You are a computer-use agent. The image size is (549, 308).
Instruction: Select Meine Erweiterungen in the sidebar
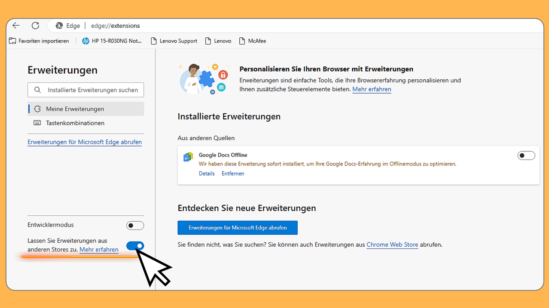point(85,109)
